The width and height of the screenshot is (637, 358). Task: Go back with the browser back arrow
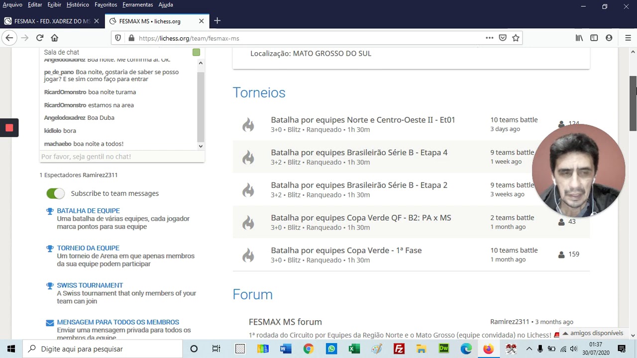9,38
